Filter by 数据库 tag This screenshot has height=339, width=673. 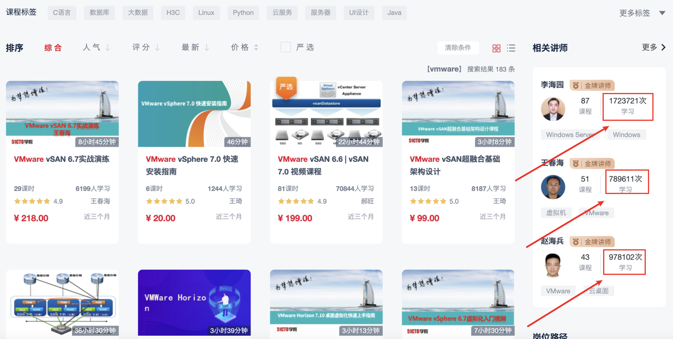100,13
